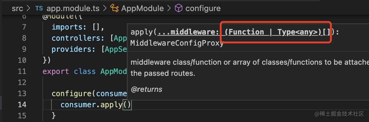Click line number 7 in gutter

tap(24, 27)
